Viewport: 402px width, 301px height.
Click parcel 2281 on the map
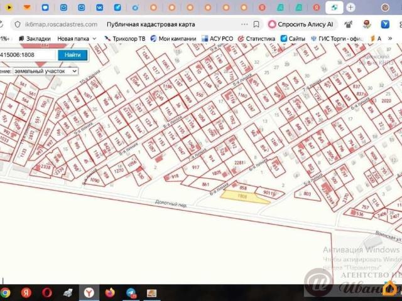pos(239,162)
